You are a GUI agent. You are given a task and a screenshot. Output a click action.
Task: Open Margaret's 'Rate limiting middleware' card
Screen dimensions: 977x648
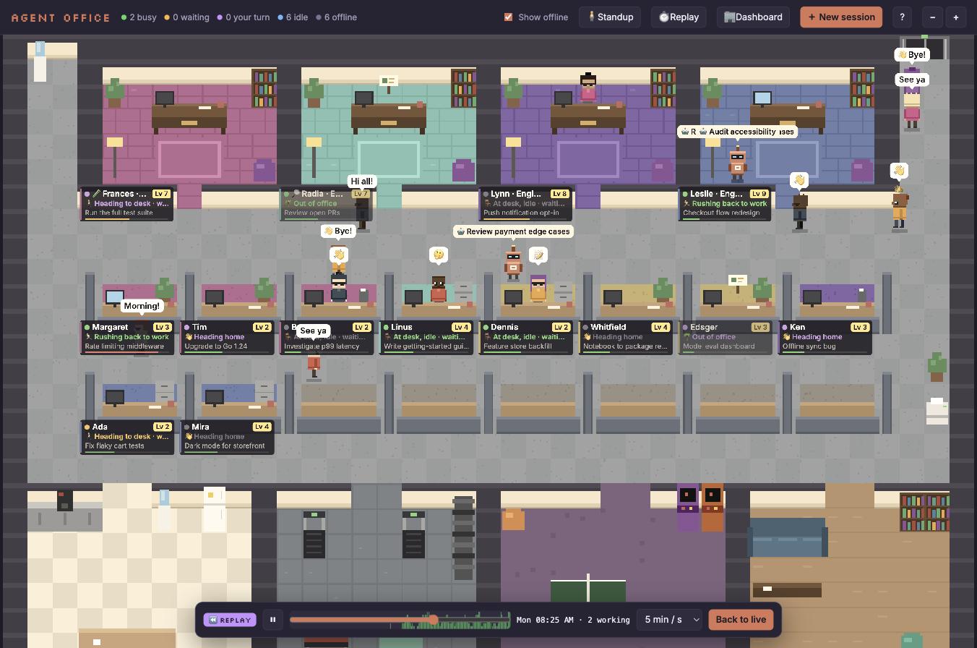coord(126,337)
